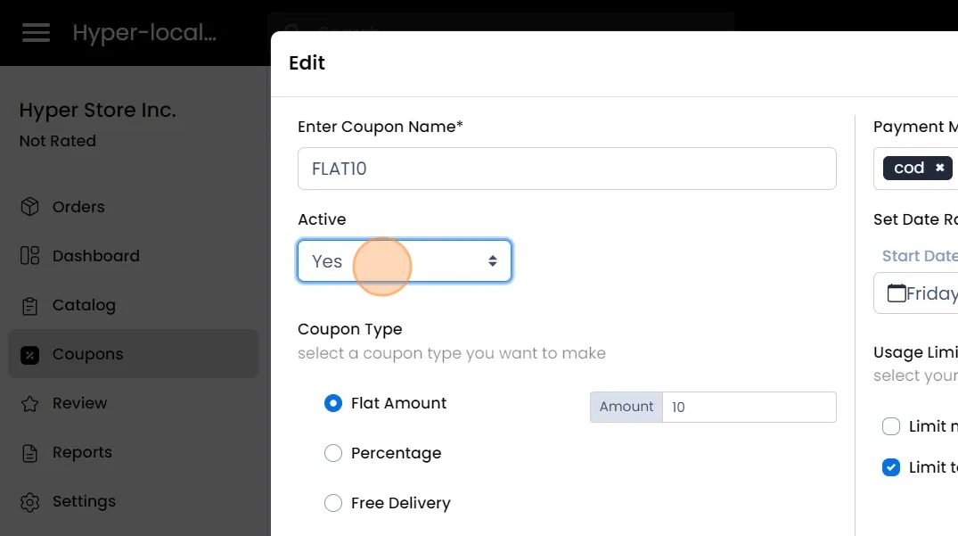Go to the Orders menu item

78,207
